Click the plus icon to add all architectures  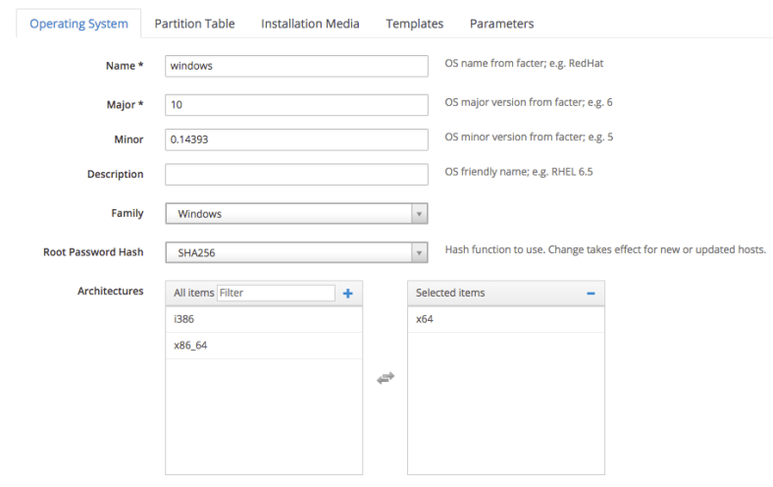click(x=347, y=293)
